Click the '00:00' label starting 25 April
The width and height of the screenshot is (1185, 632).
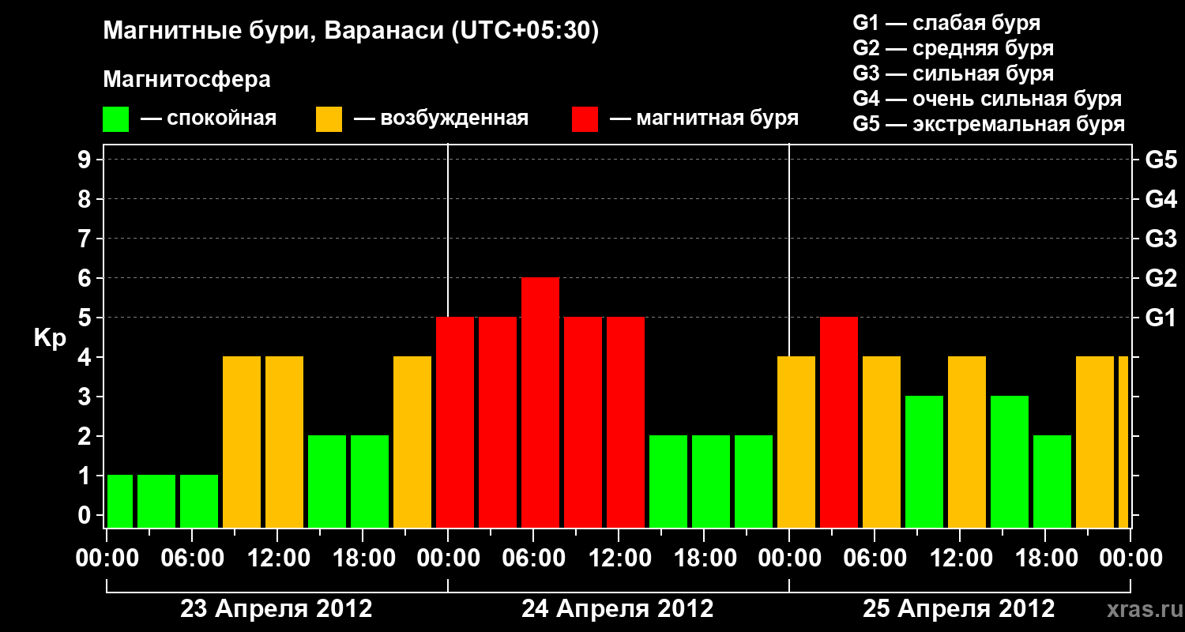point(789,559)
